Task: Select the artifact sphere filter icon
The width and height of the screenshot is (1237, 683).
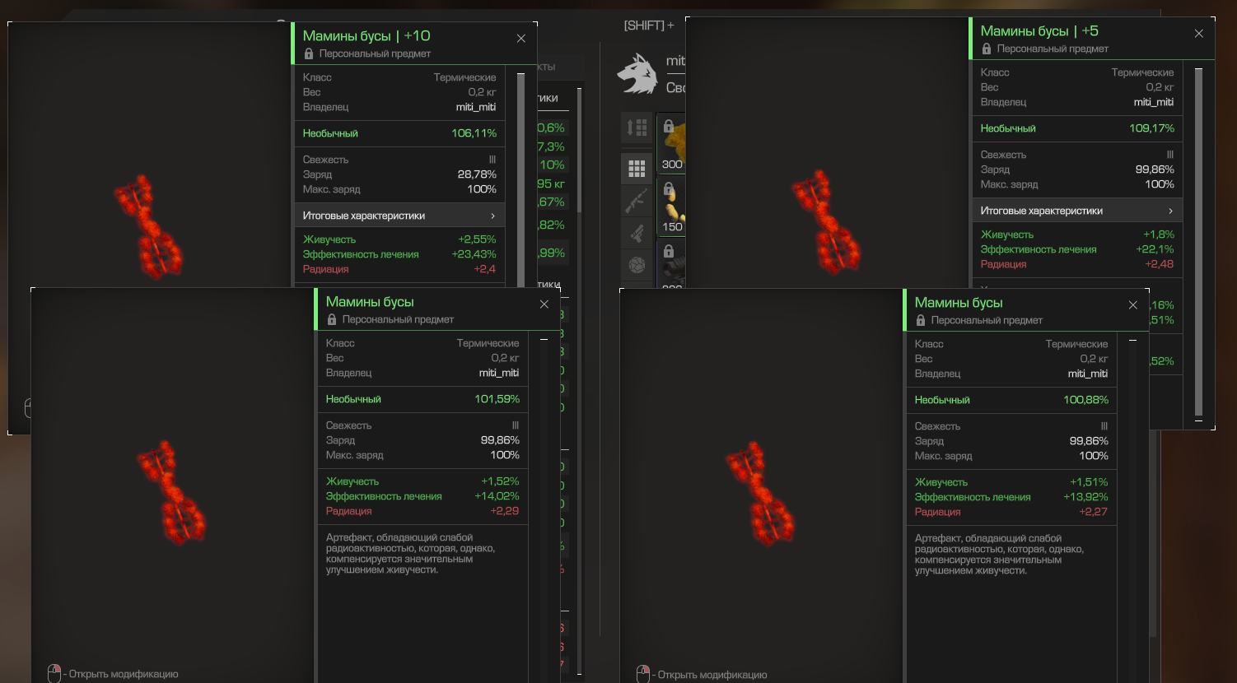Action: pyautogui.click(x=637, y=265)
